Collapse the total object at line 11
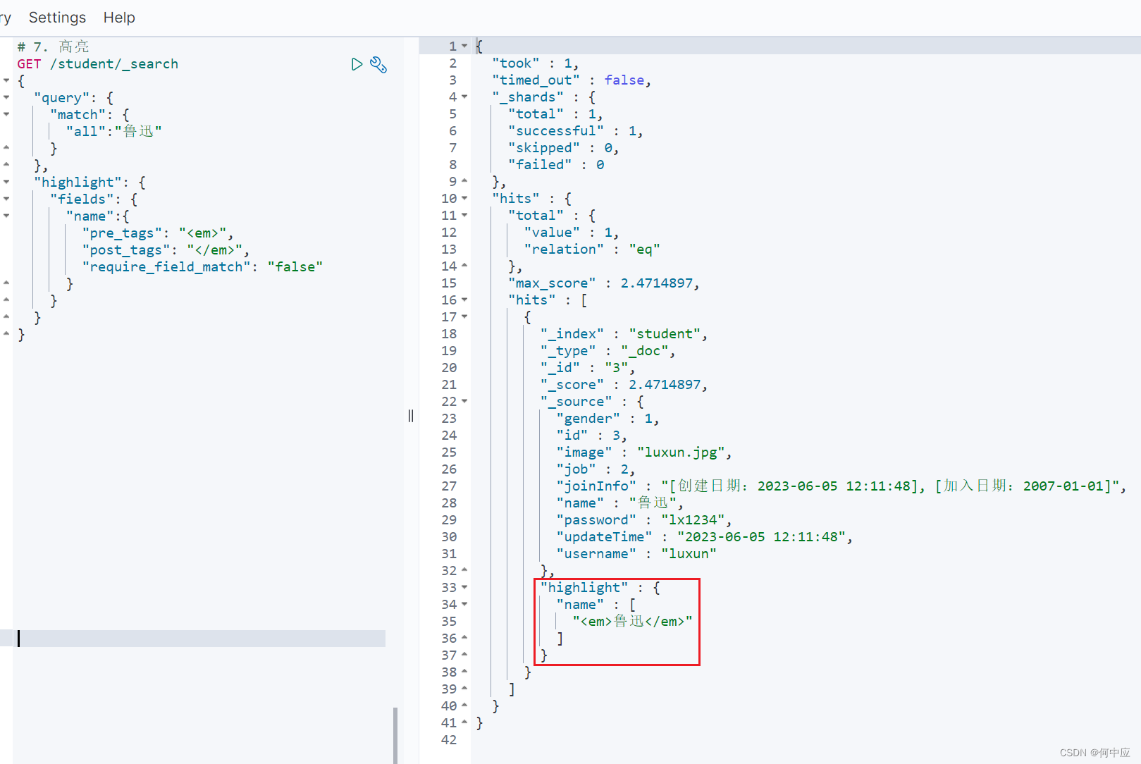 tap(464, 215)
